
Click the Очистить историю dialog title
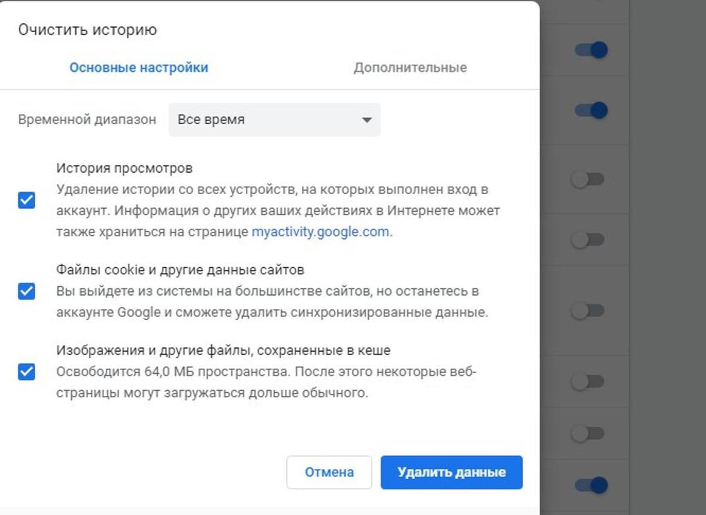[x=88, y=30]
